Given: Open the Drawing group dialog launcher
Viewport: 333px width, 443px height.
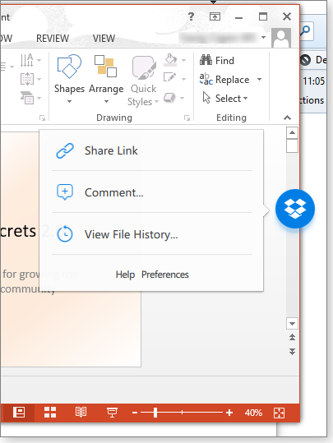Looking at the screenshot, I should click(x=187, y=118).
